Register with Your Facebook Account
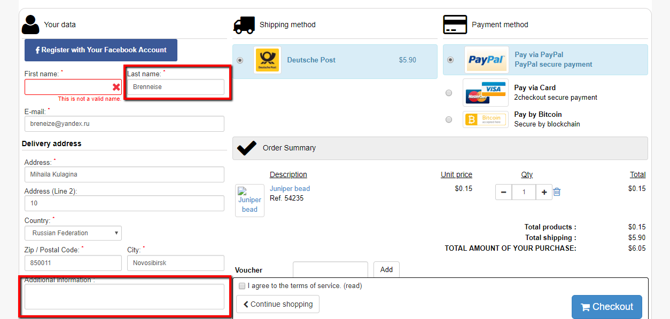The width and height of the screenshot is (670, 319). pos(101,50)
